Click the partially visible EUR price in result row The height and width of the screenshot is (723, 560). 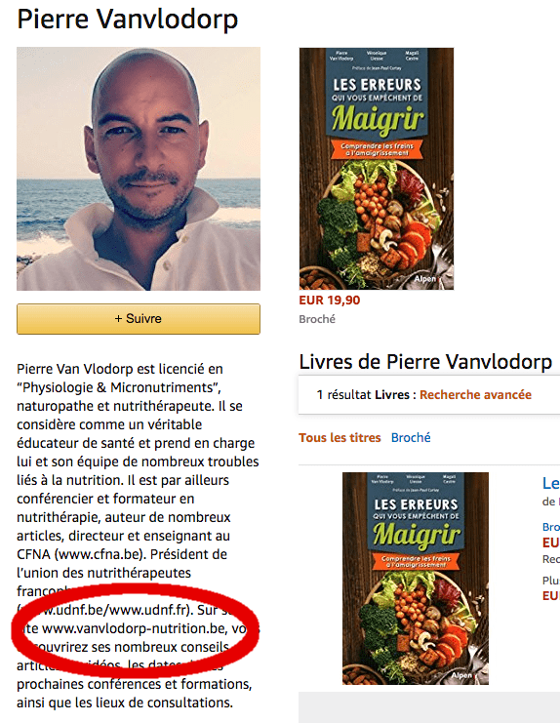(551, 542)
